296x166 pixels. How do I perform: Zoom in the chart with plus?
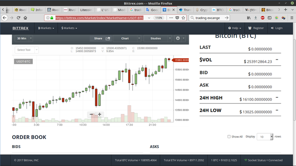[99, 114]
